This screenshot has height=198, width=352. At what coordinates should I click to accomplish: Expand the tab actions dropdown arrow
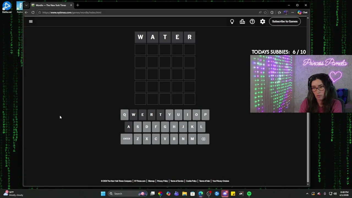pos(26,5)
